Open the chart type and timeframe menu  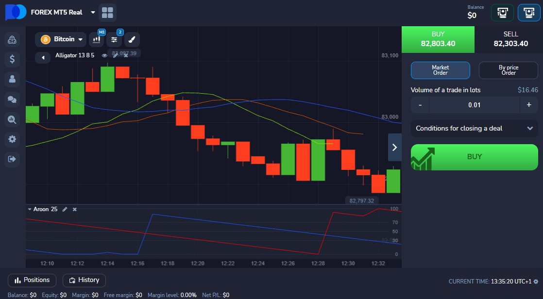[97, 40]
